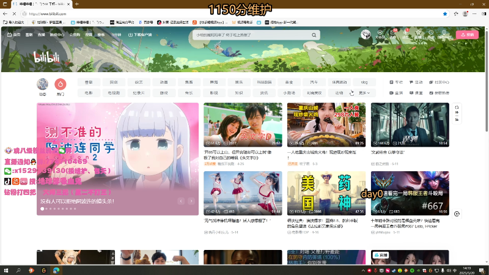Click the 课堂 icon link

(x=416, y=93)
